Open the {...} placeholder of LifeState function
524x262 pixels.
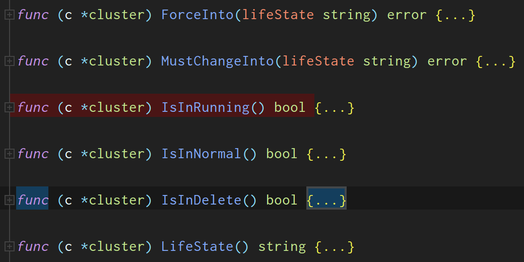pyautogui.click(x=335, y=247)
